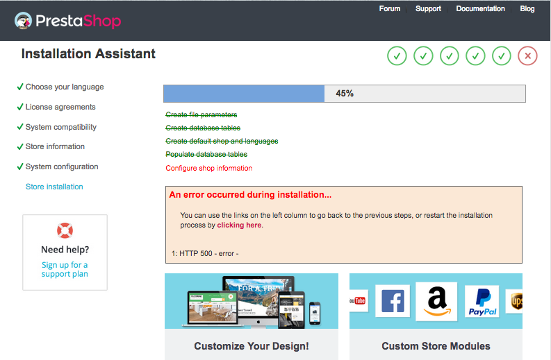Return to System compatibility step
The width and height of the screenshot is (551, 360).
[x=60, y=127]
